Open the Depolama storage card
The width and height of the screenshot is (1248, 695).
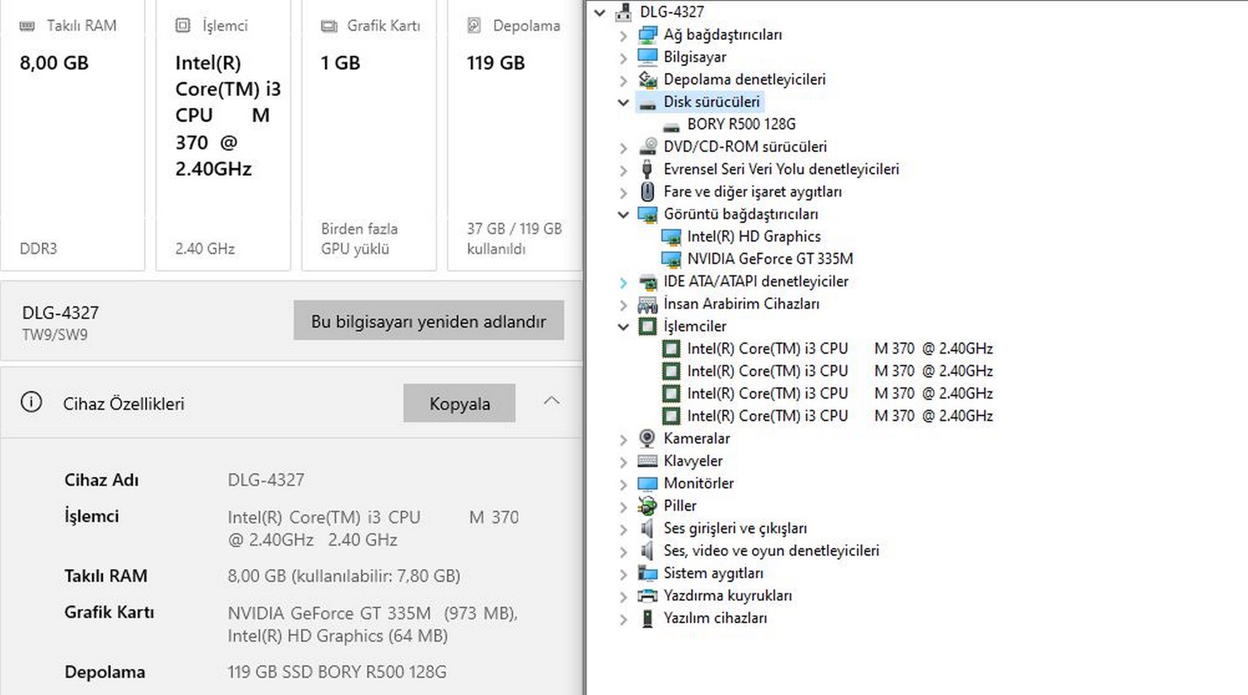point(514,134)
